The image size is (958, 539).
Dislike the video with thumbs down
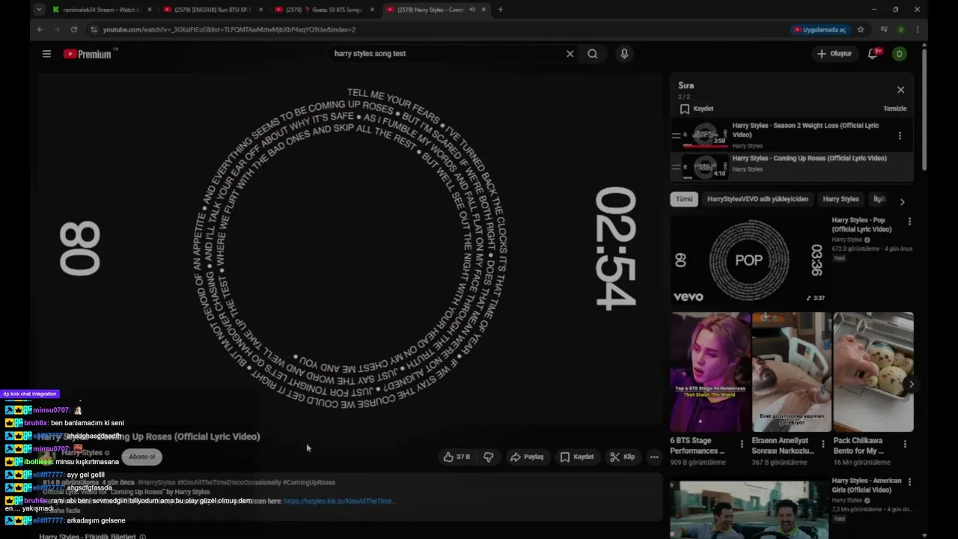[x=489, y=457]
